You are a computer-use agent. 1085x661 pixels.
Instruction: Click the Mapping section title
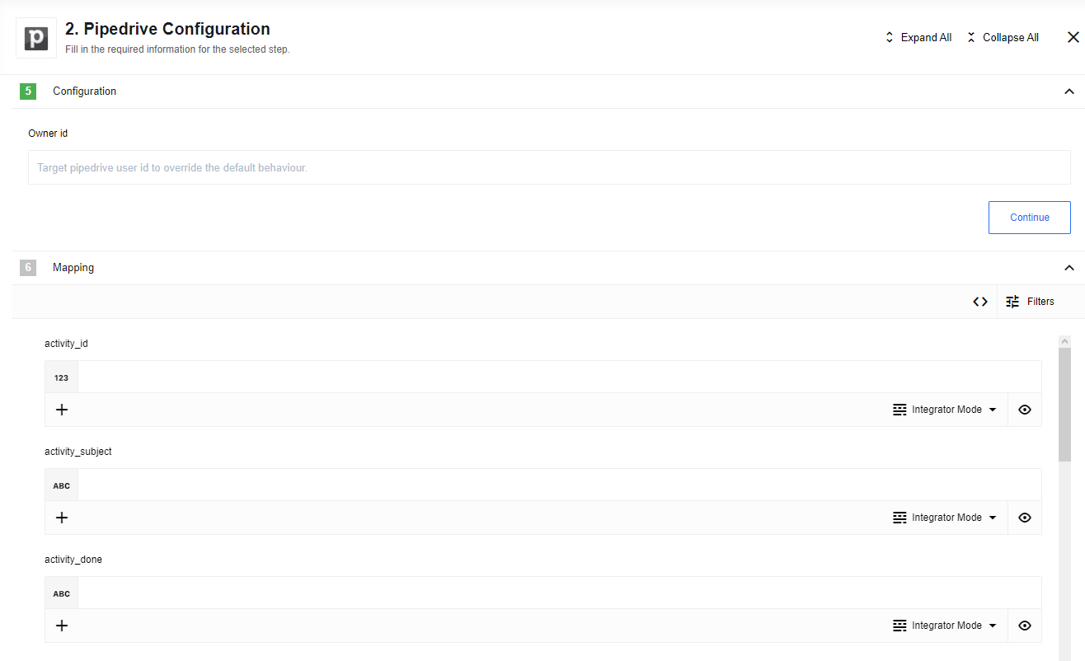pos(73,268)
